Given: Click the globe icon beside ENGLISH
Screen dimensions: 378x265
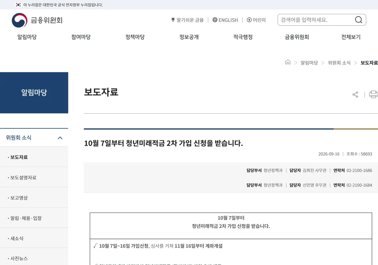Looking at the screenshot, I should (x=215, y=20).
